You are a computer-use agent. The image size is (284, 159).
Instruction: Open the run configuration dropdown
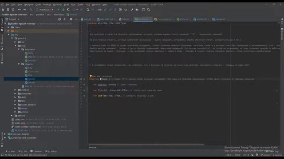(45, 10)
